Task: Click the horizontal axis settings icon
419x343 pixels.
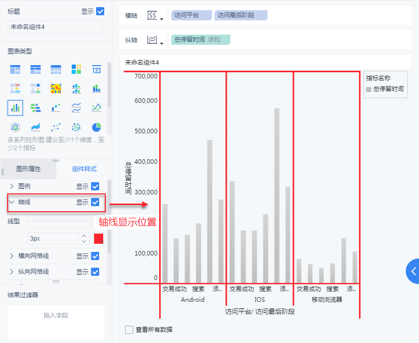Action: tap(152, 15)
